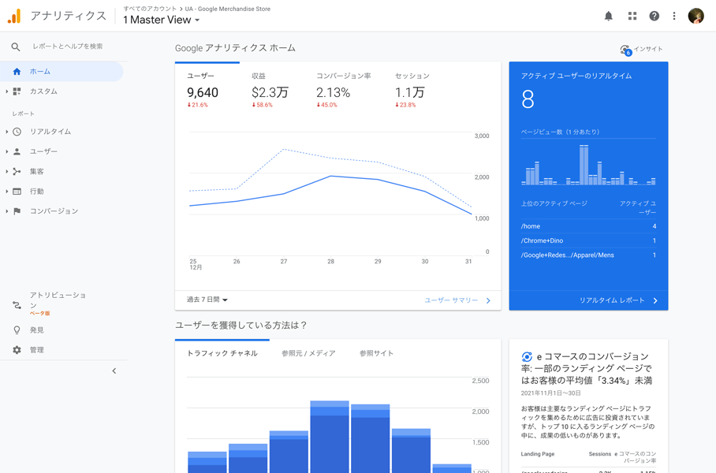Open the インサイト insights icon
Screen dimensions: 716x473
(x=625, y=50)
